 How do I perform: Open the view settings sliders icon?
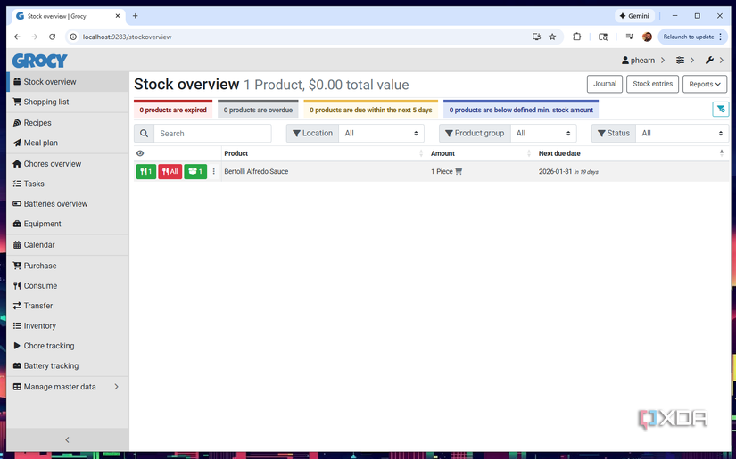pyautogui.click(x=680, y=61)
